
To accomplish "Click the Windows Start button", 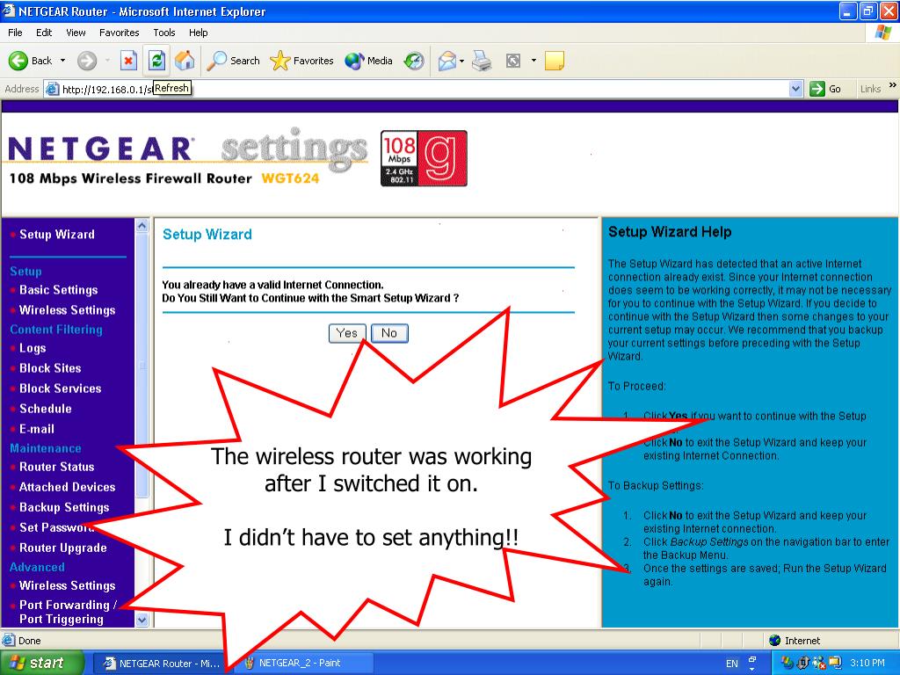I will [x=41, y=663].
